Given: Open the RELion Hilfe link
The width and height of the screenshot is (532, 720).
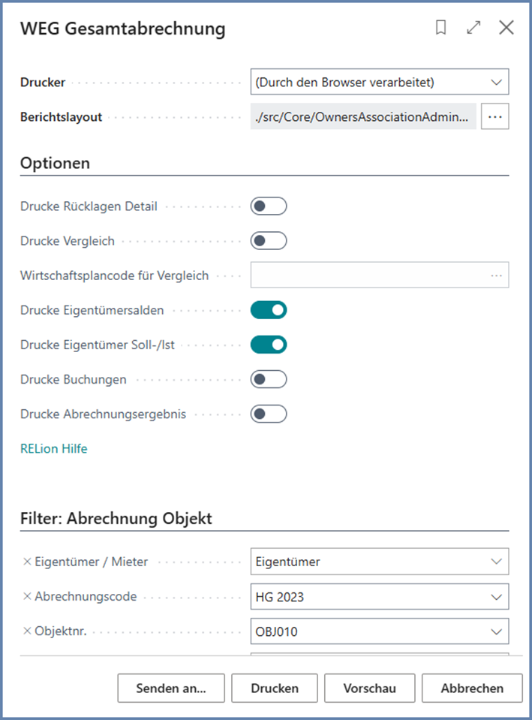Looking at the screenshot, I should [x=54, y=449].
